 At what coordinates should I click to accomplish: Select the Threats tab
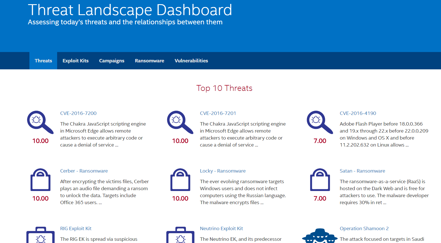(x=43, y=61)
